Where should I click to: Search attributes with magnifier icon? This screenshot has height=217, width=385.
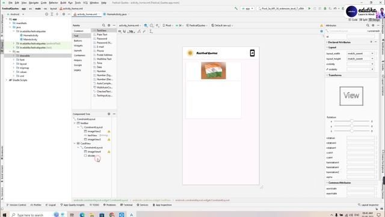(368, 25)
